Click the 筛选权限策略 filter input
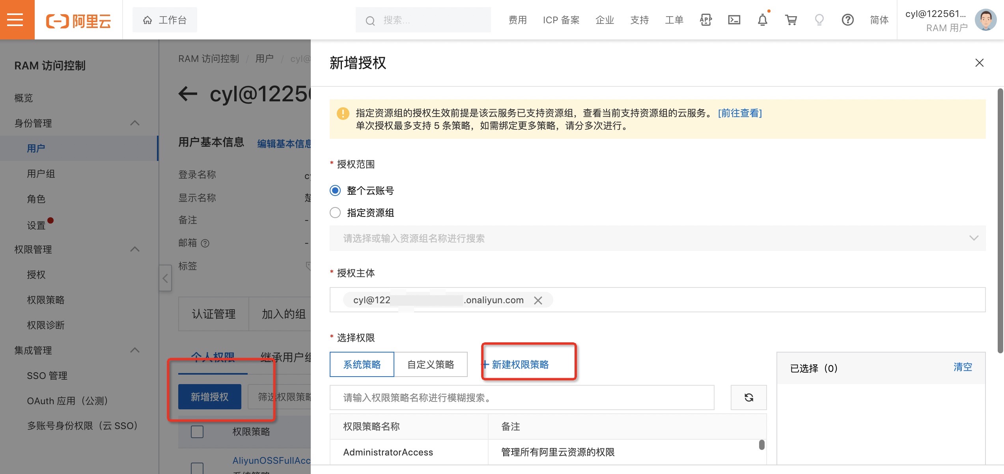 pos(280,397)
